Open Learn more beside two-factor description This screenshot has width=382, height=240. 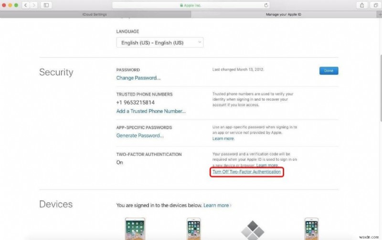(x=267, y=165)
